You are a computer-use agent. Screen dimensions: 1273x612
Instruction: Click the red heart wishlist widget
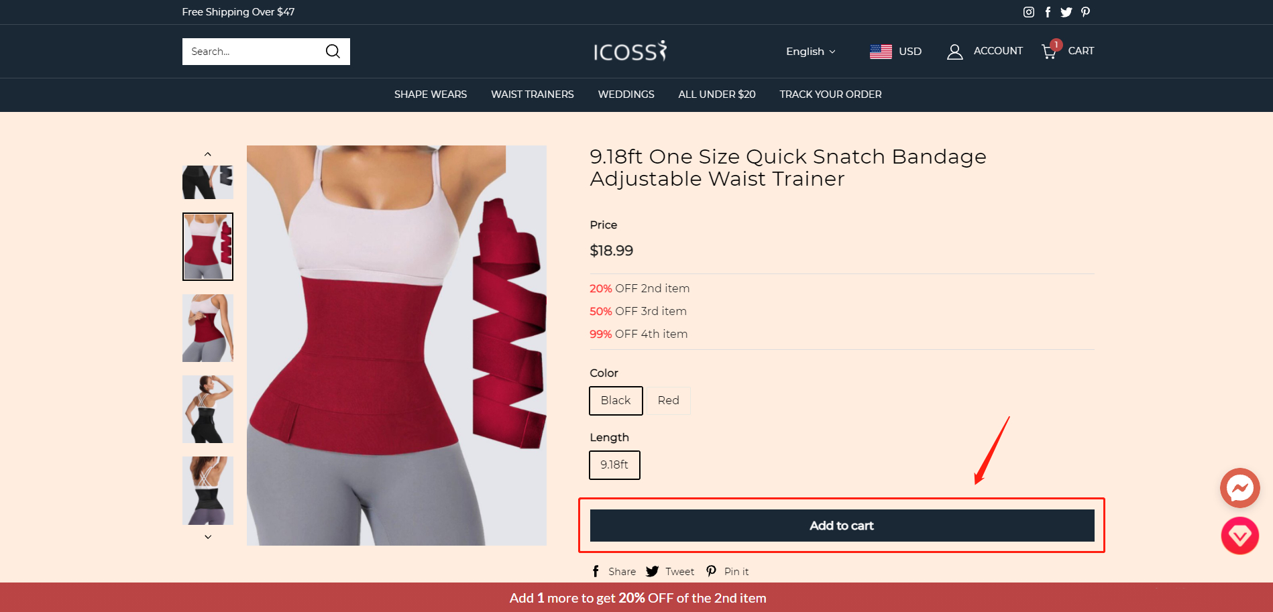point(1239,536)
